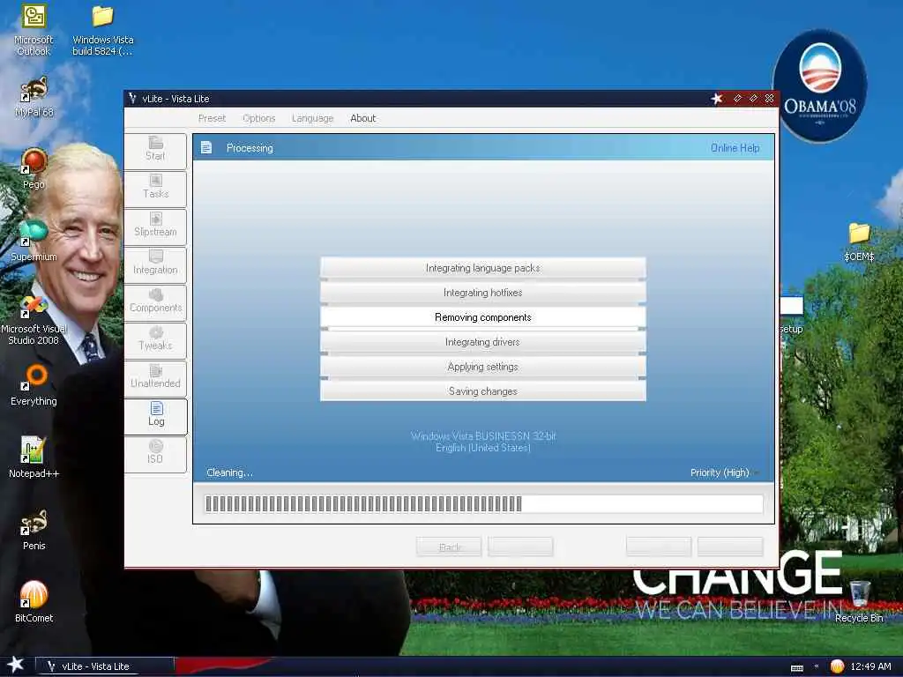Click the Windows Vista BUSINESSN 32-bit text
This screenshot has height=677, width=903.
(483, 436)
